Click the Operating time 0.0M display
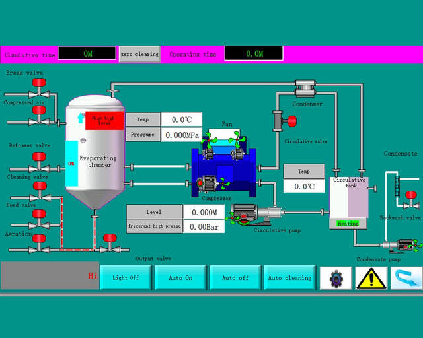Image resolution: width=423 pixels, height=338 pixels. pos(254,53)
